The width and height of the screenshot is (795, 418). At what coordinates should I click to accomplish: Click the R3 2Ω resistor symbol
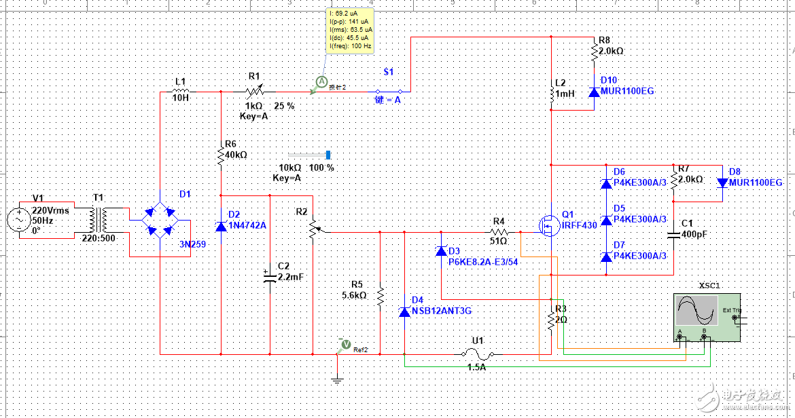click(x=551, y=322)
